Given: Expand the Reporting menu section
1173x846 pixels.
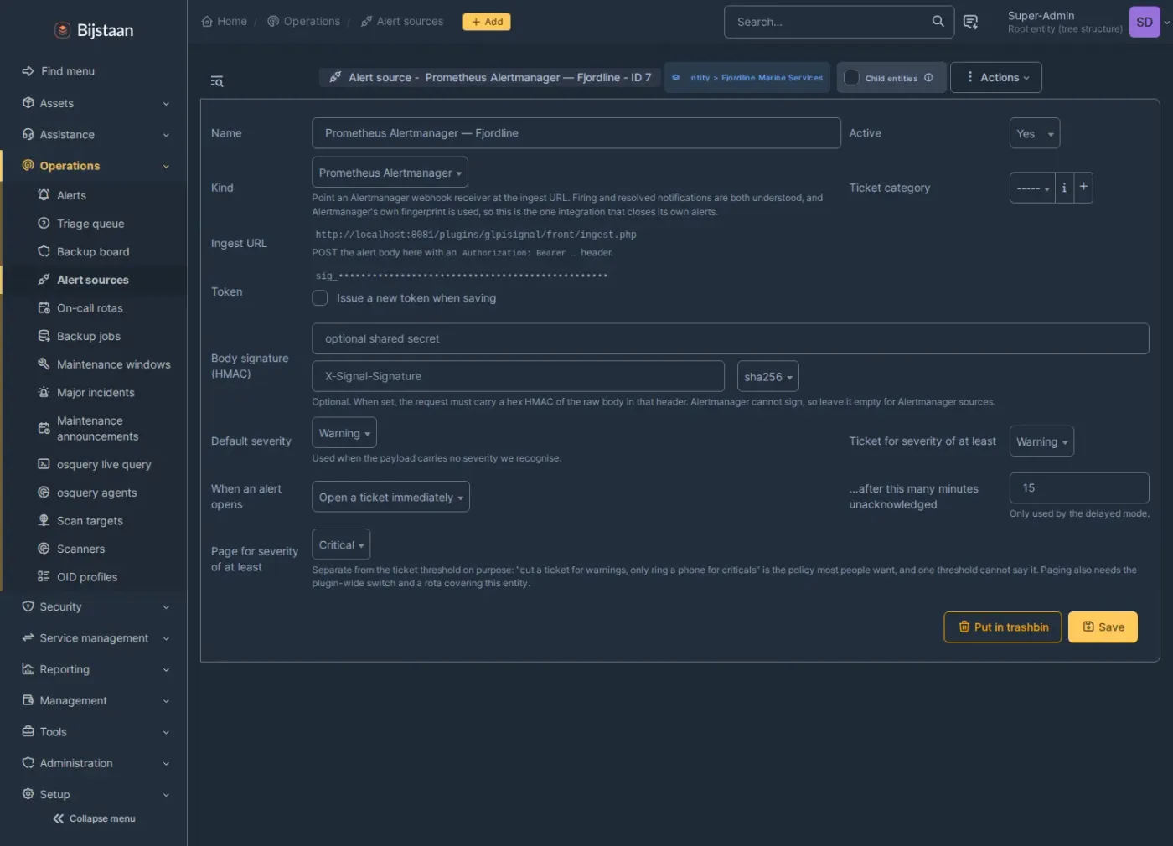Looking at the screenshot, I should (96, 669).
